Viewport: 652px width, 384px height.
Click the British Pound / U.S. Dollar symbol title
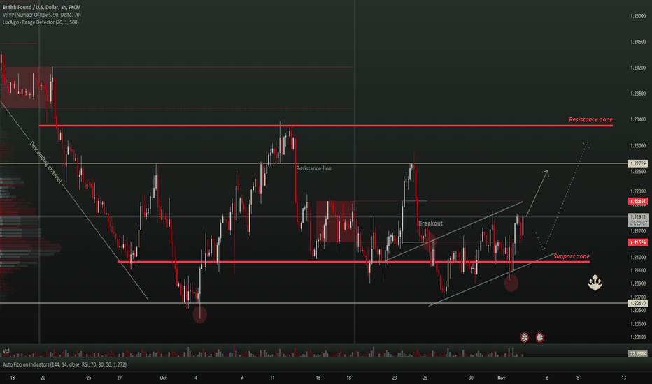coord(41,7)
